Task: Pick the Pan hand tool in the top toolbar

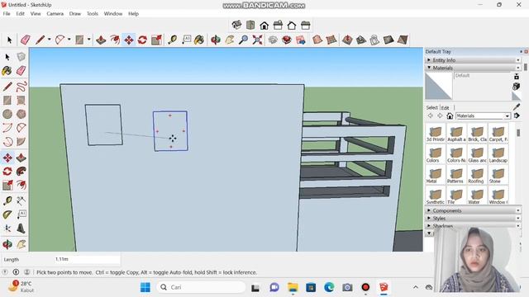Action: click(x=230, y=40)
